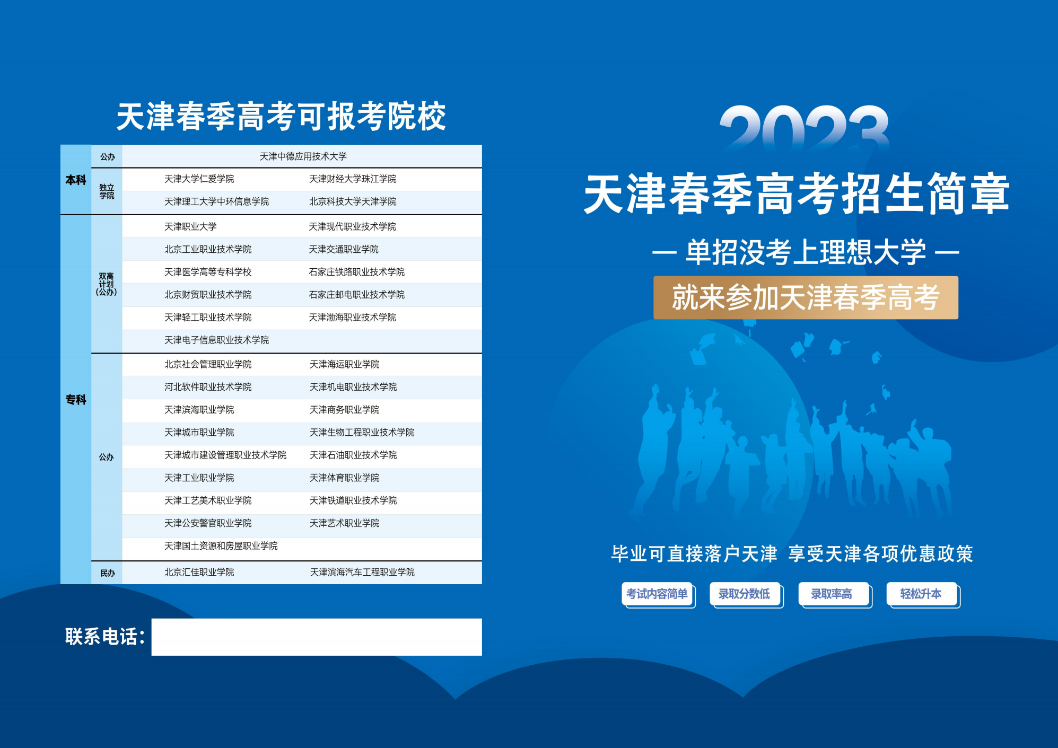Screen dimensions: 1058x748
Task: Select 天津城市建设管理职业技术学院
Action: 225,455
